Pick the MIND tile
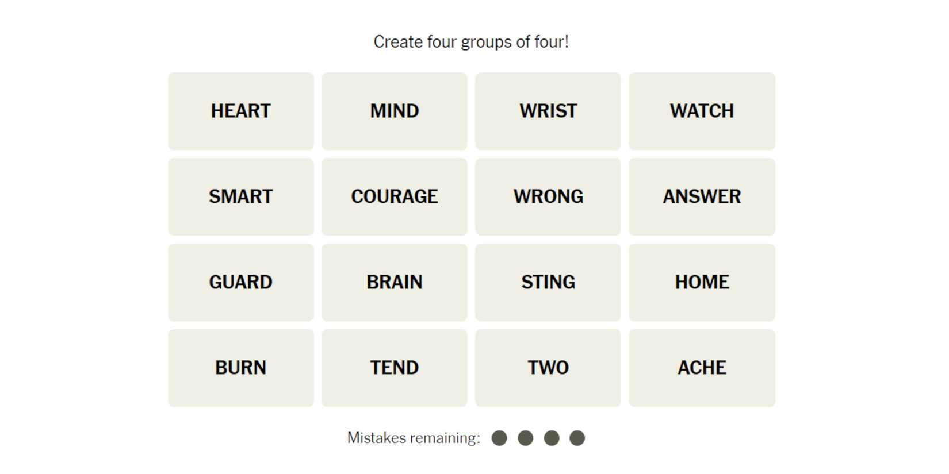Screen dimensions: 949x474 pyautogui.click(x=395, y=111)
